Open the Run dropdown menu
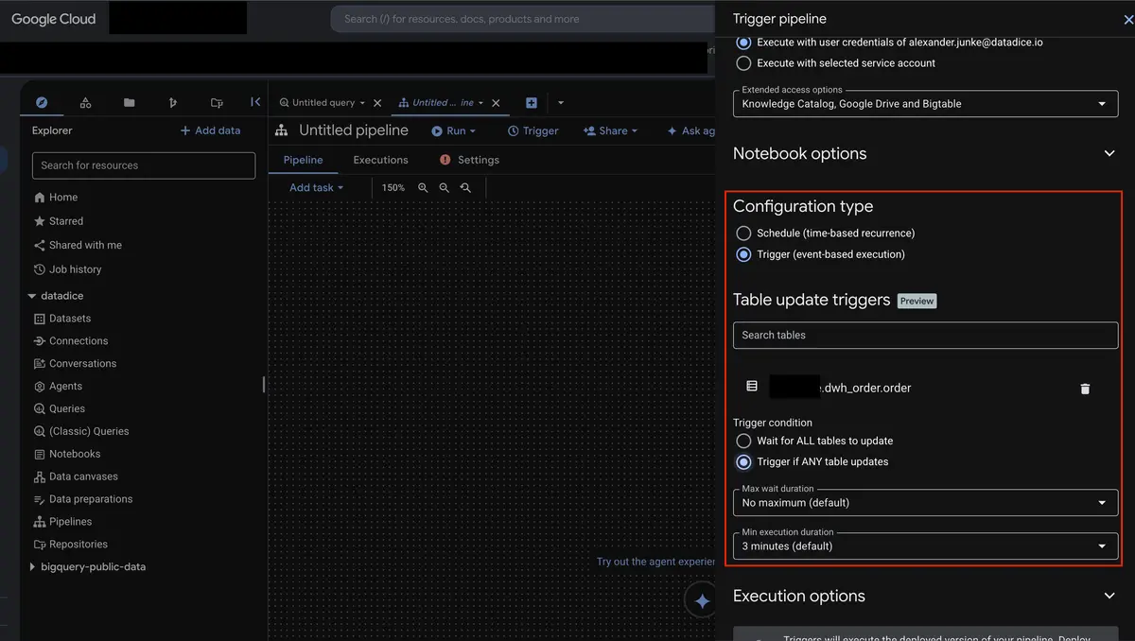Image resolution: width=1135 pixels, height=641 pixels. 454,130
